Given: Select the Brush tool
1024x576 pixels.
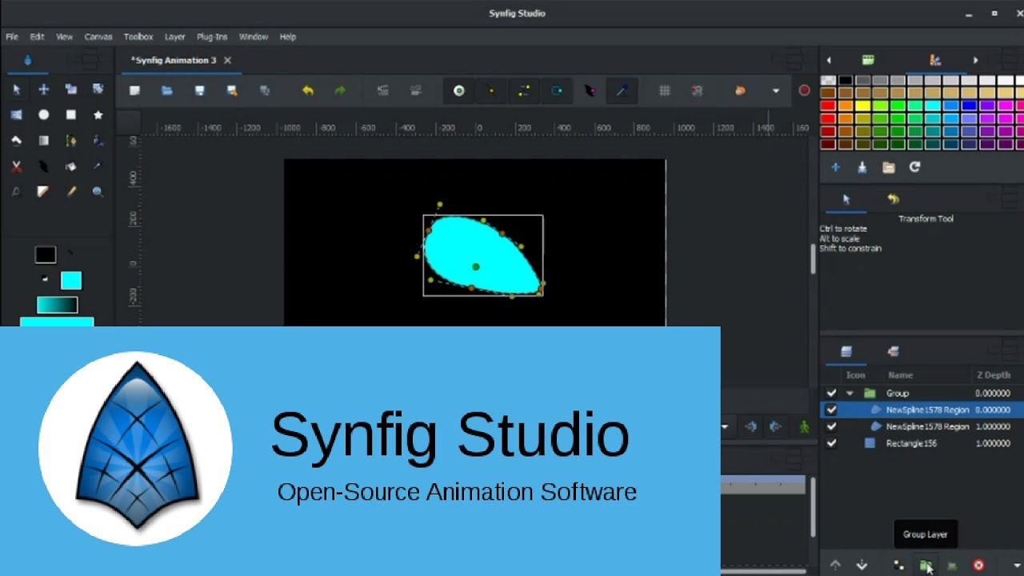Looking at the screenshot, I should click(70, 192).
